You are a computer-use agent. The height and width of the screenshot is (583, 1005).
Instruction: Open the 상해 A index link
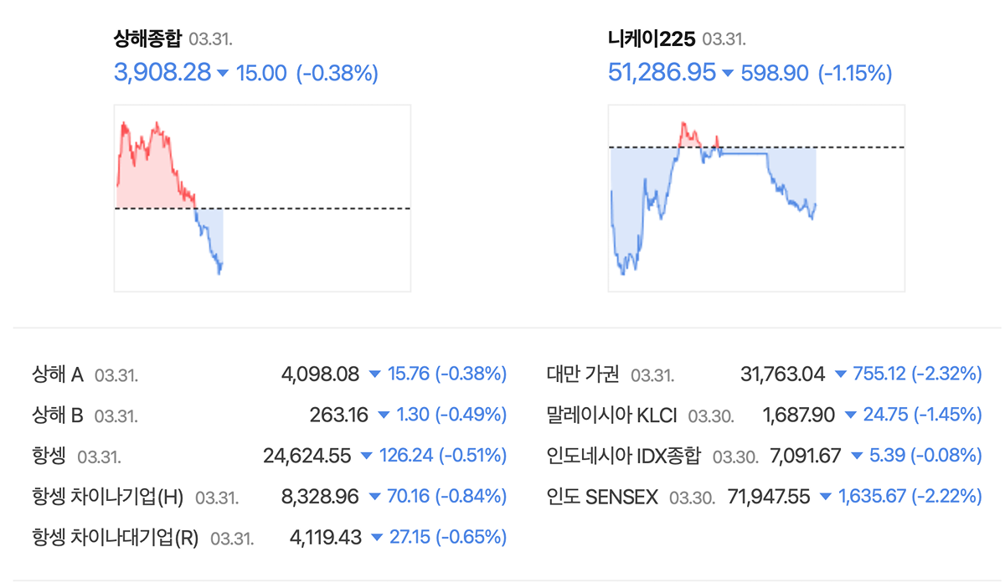pyautogui.click(x=57, y=374)
